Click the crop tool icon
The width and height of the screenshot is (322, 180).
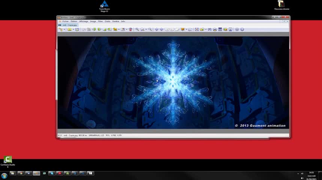(x=89, y=30)
